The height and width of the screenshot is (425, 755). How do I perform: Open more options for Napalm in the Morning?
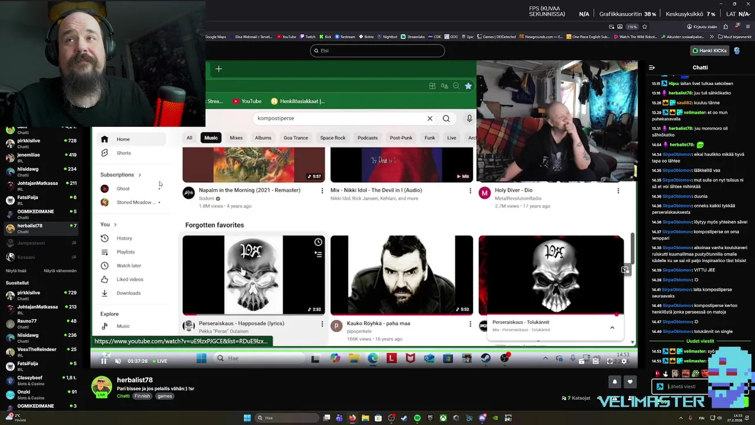point(322,191)
